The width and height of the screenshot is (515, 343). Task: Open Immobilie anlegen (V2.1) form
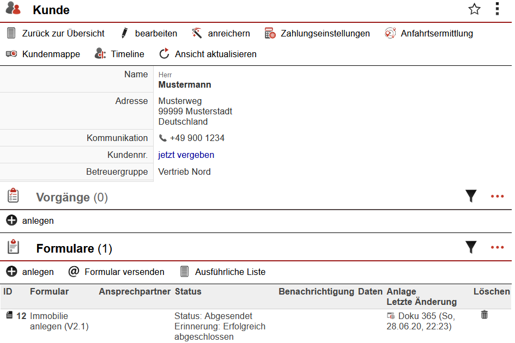coord(59,321)
